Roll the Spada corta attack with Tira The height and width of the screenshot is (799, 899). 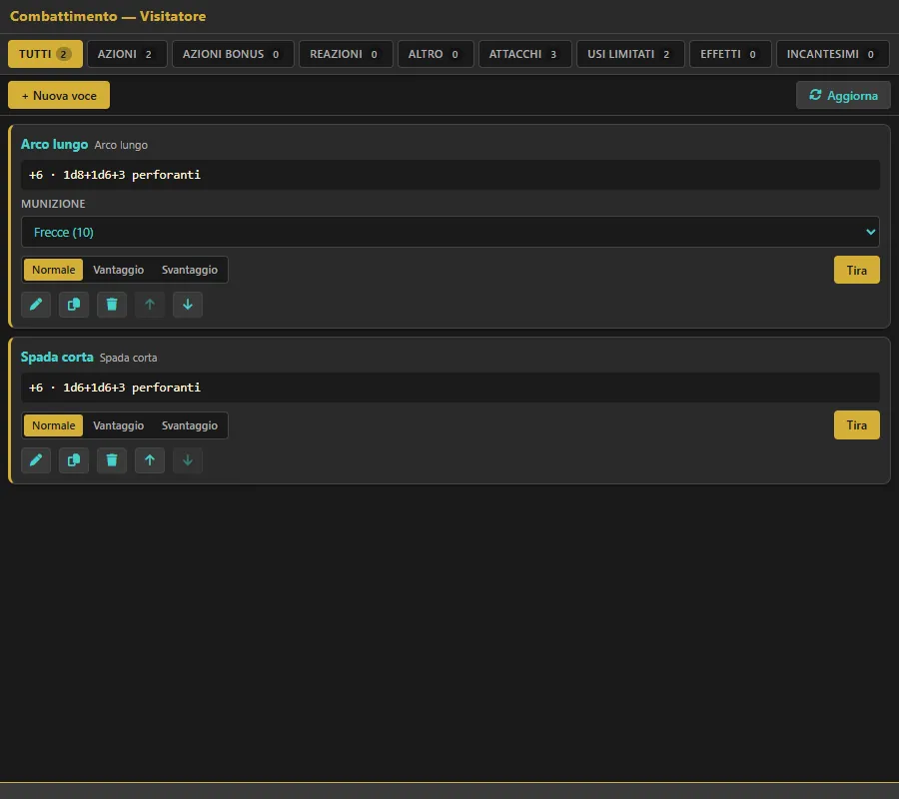[x=857, y=425]
